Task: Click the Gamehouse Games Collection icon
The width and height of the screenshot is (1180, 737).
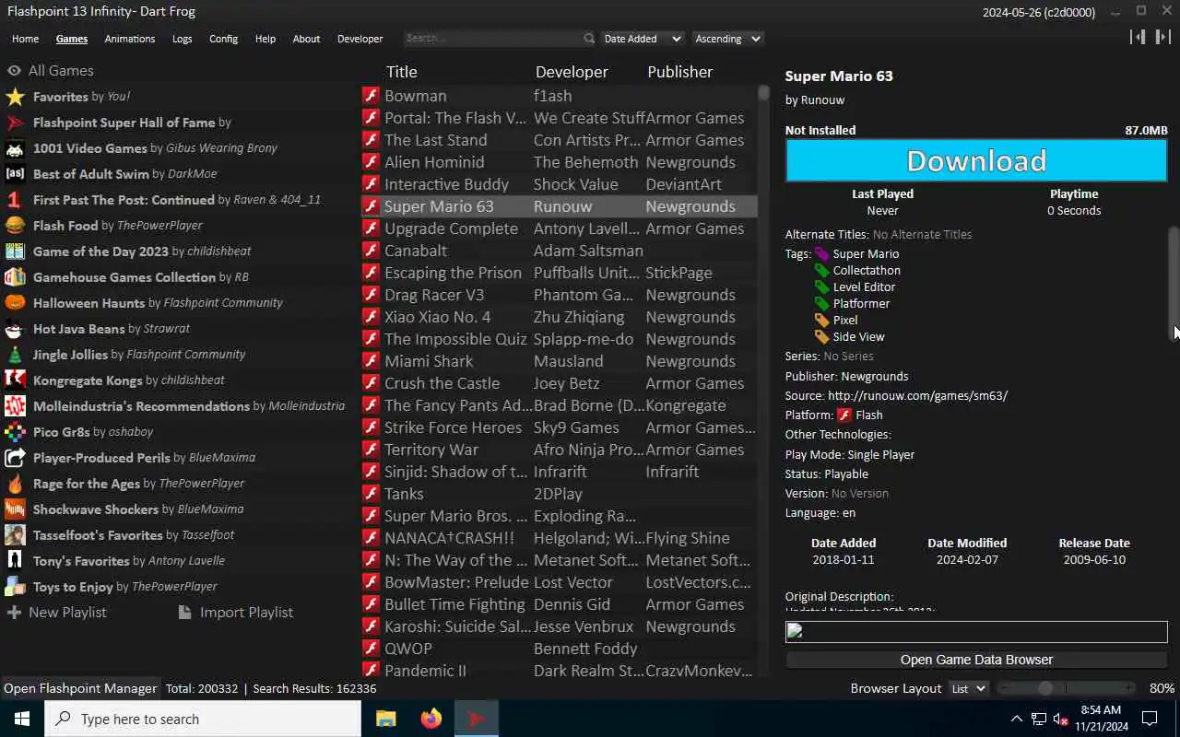Action: pyautogui.click(x=15, y=277)
